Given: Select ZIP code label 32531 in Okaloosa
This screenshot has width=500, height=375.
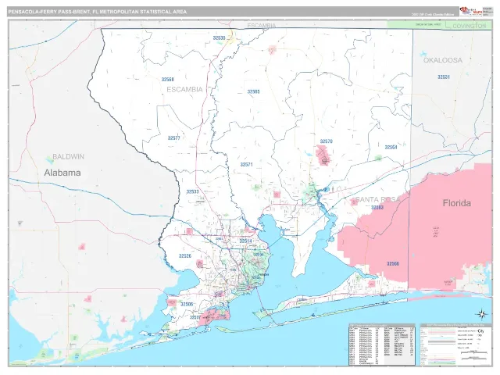Looking at the screenshot, I should pos(444,77).
